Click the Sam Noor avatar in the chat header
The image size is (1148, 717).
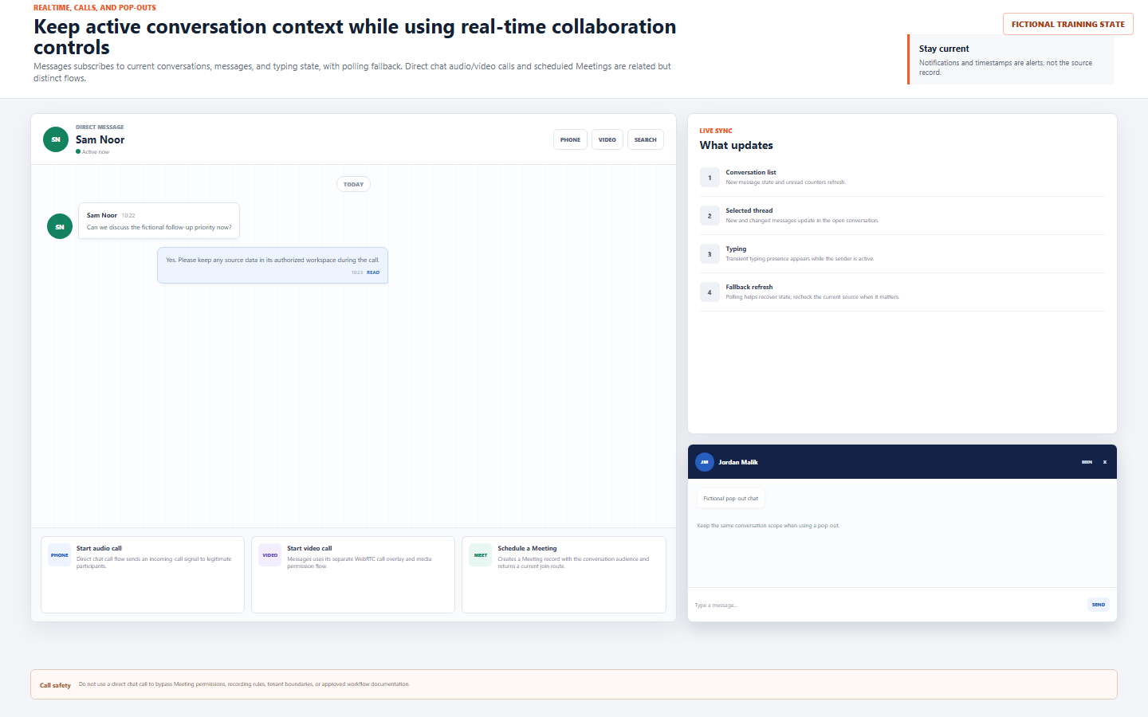(x=56, y=139)
